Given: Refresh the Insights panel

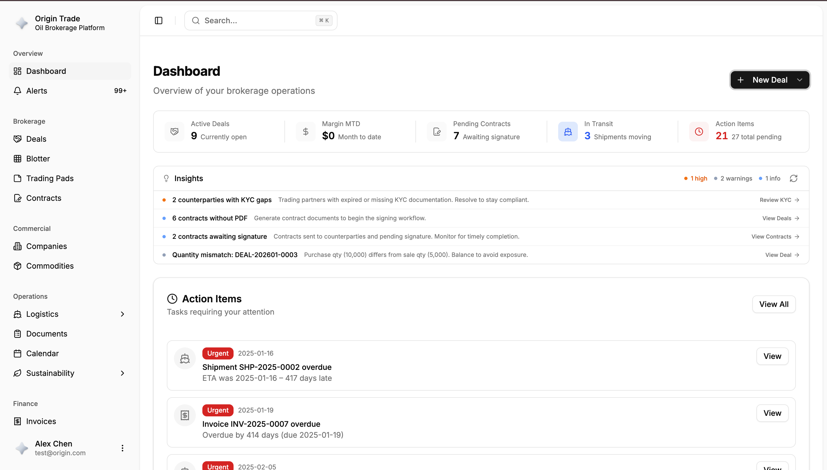Looking at the screenshot, I should tap(794, 178).
